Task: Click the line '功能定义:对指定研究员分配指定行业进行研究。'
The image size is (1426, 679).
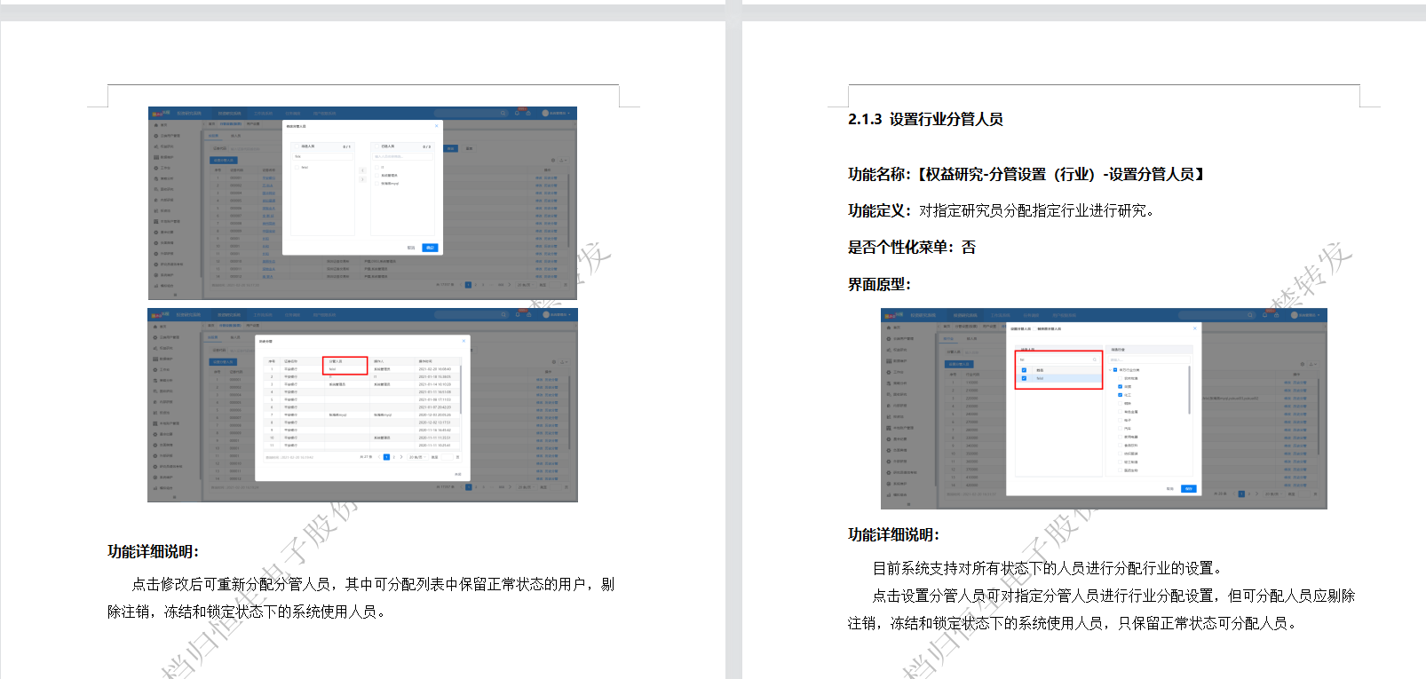Action: pos(1002,210)
